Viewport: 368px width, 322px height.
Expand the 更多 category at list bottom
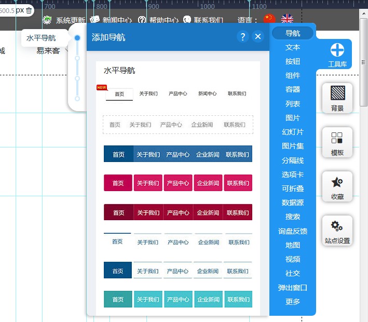pos(293,302)
